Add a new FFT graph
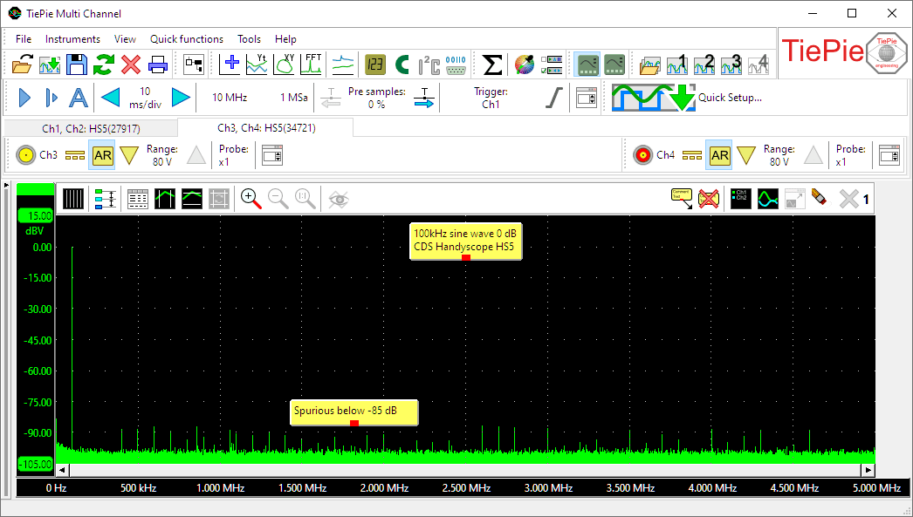Image resolution: width=913 pixels, height=517 pixels. [x=311, y=63]
